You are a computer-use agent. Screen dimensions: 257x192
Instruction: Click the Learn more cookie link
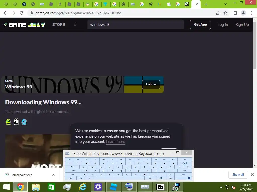click(x=115, y=142)
